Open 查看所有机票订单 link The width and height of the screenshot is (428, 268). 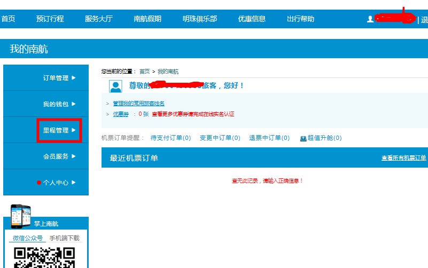point(404,158)
